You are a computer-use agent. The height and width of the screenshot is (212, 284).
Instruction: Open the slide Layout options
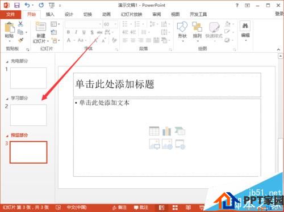pyautogui.click(x=54, y=24)
